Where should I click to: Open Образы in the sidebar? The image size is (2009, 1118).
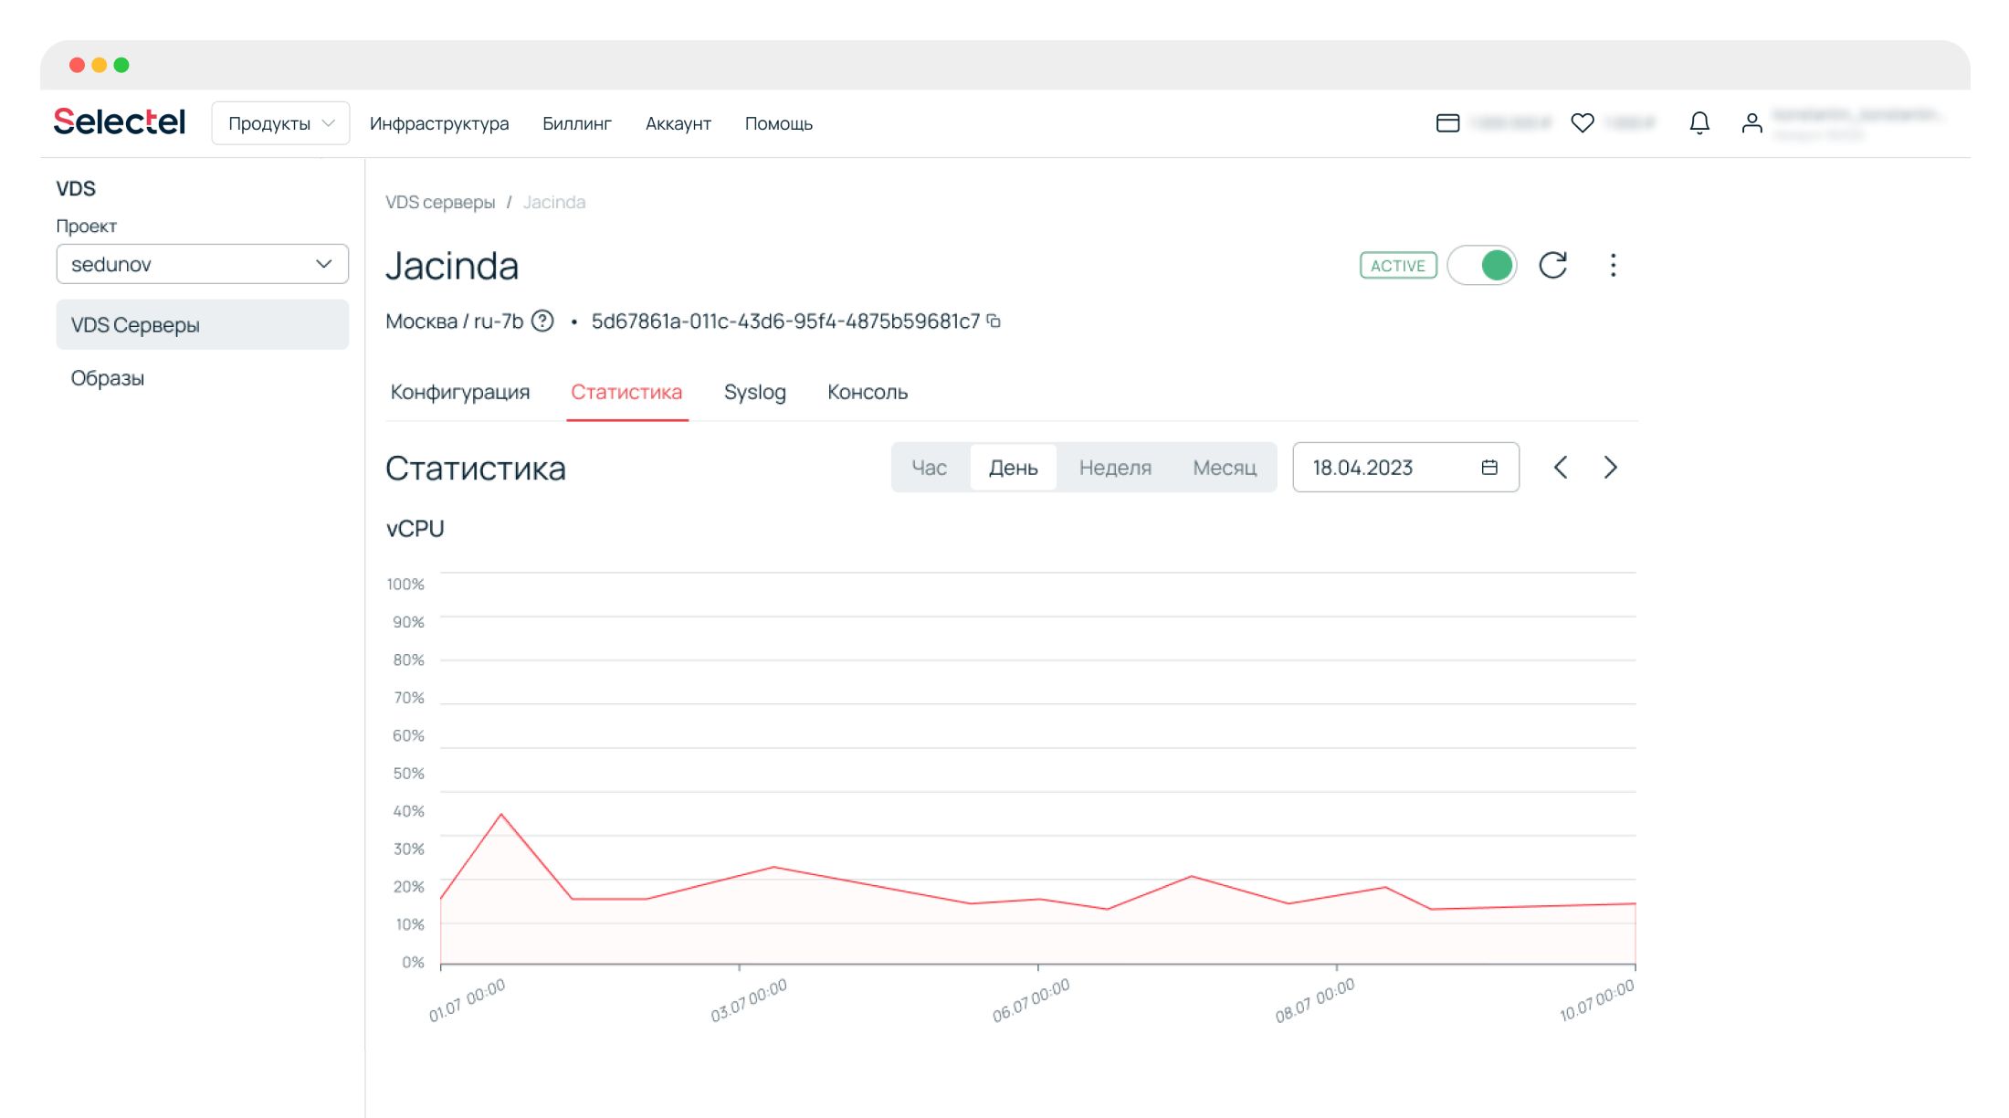[108, 378]
